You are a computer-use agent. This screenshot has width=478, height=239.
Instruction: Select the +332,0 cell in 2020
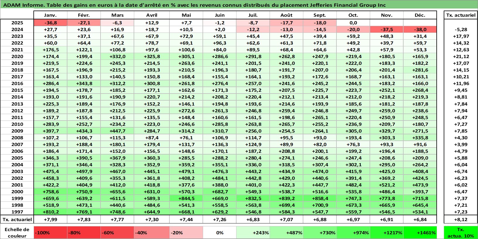click(118, 57)
